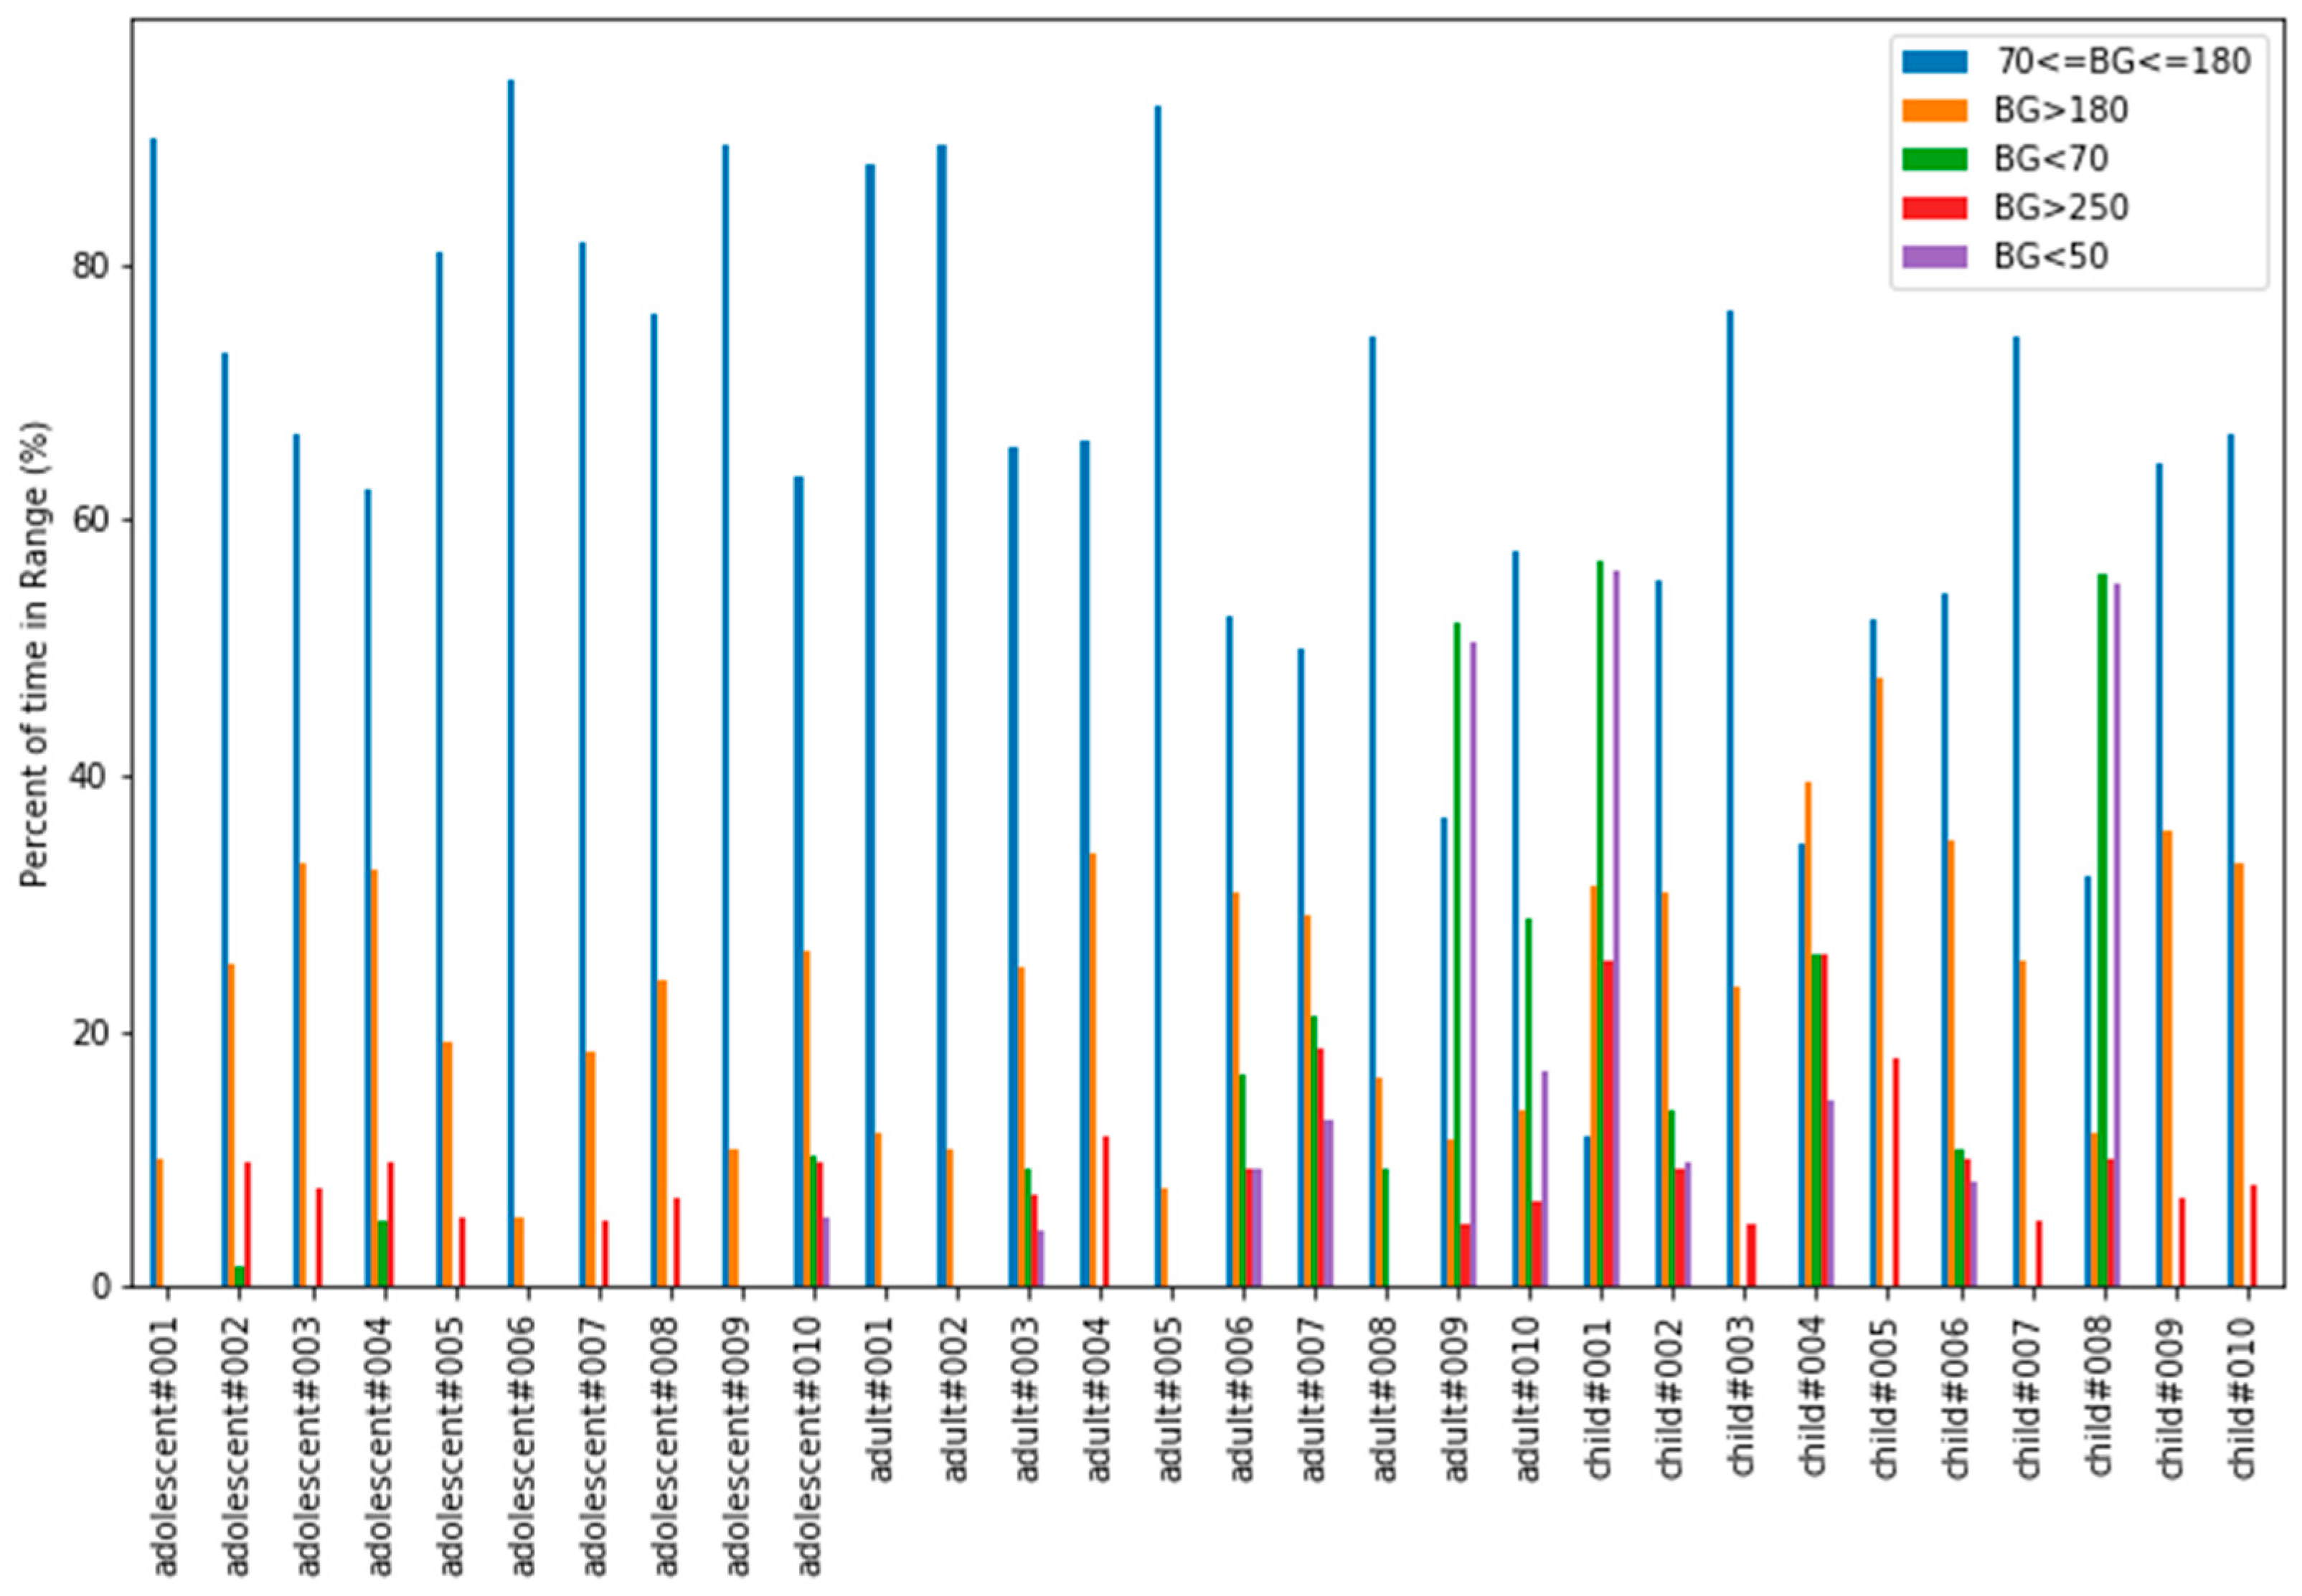Click the BG<50 legend label text
Viewport: 2302px width, 1596px height.
2051,257
